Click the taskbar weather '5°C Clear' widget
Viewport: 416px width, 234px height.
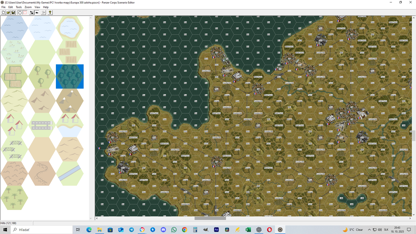tap(353, 229)
